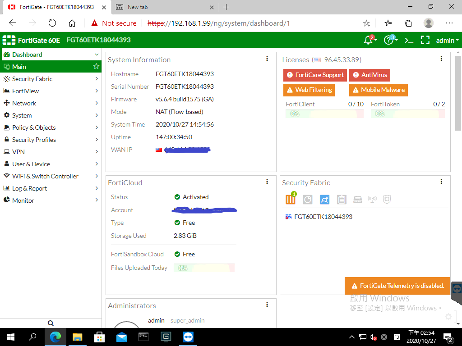Image resolution: width=462 pixels, height=346 pixels.
Task: Click the FortiCloud Activated status text
Action: click(x=195, y=197)
